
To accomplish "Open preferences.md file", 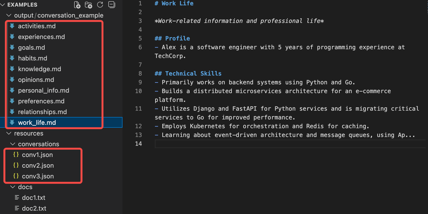I will pos(41,101).
